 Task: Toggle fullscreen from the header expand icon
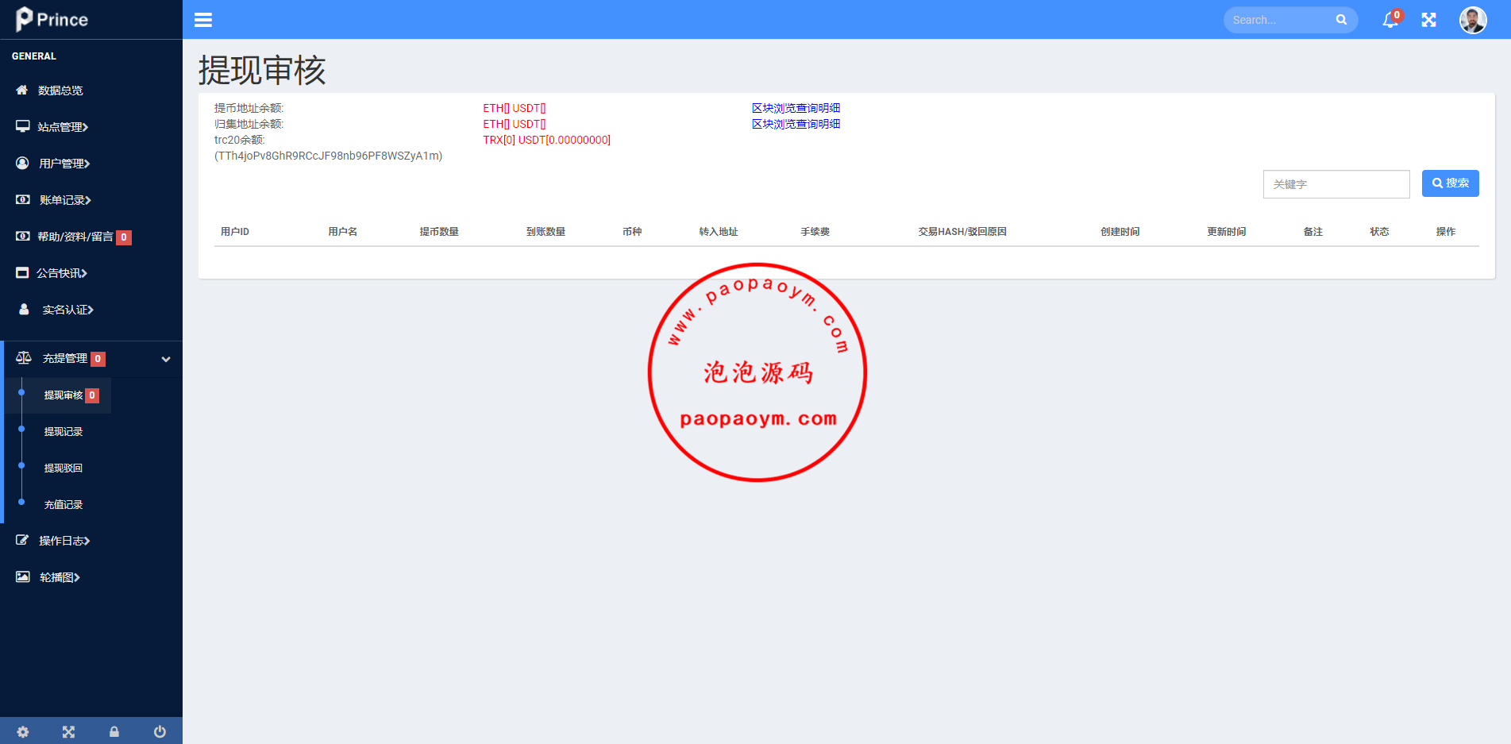pyautogui.click(x=1428, y=20)
